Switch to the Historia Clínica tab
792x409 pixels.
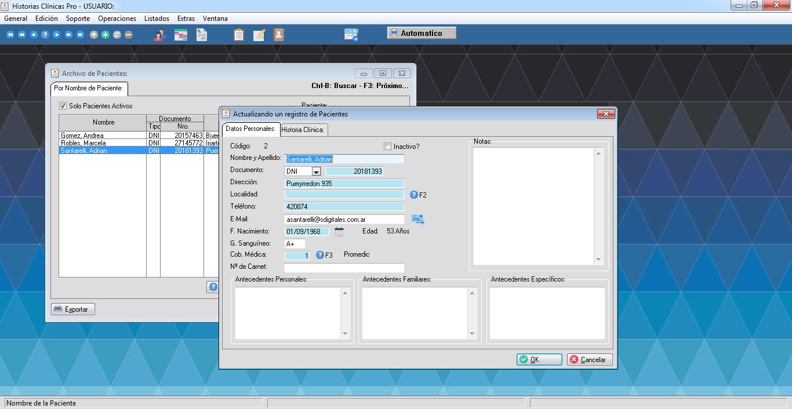304,130
